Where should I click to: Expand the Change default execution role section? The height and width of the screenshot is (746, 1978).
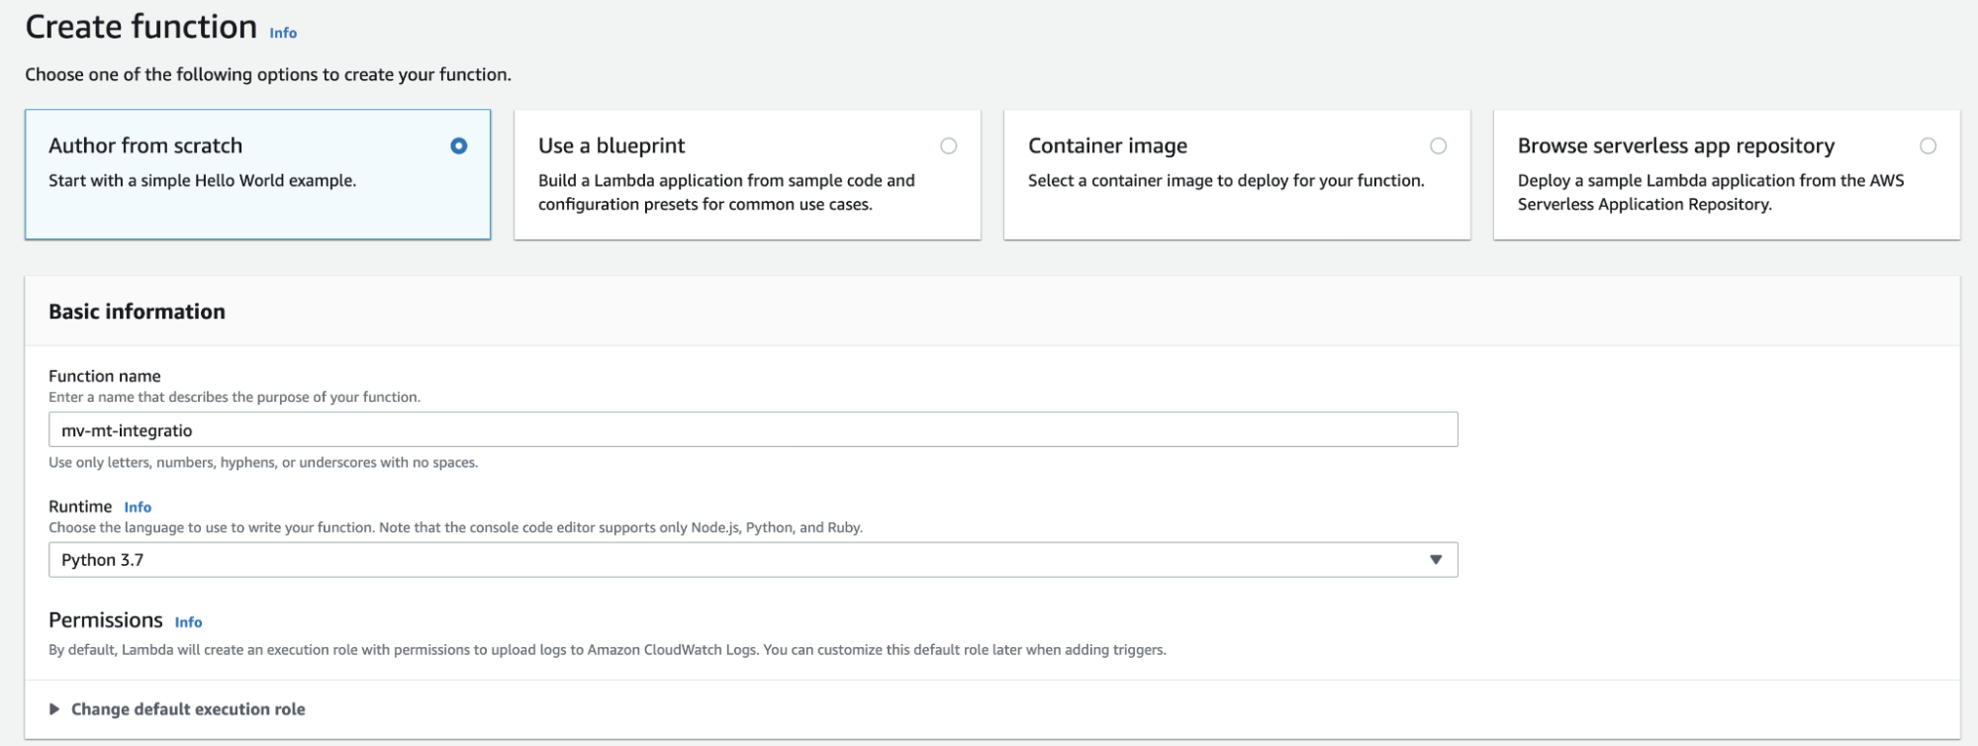pos(188,709)
